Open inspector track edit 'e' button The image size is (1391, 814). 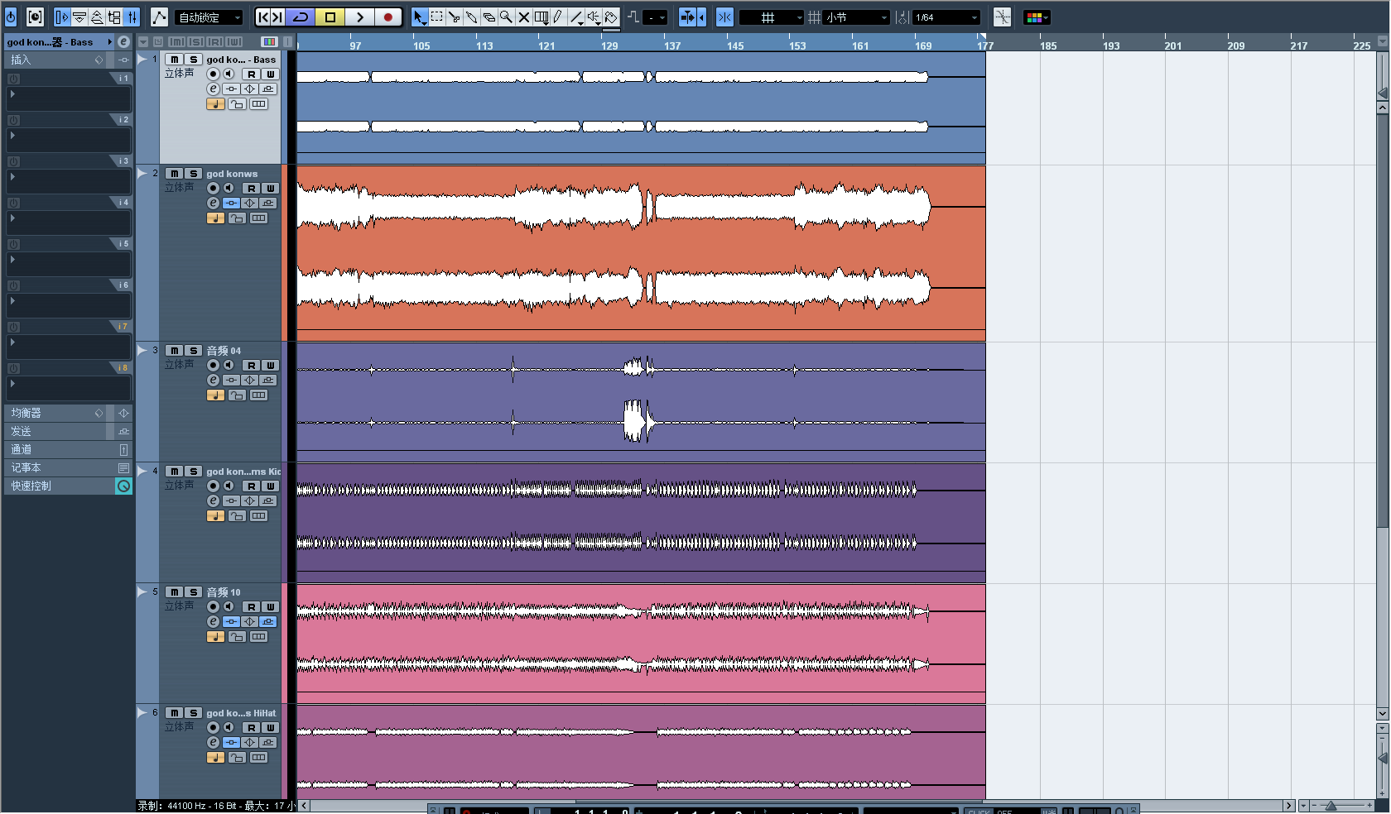coord(123,41)
